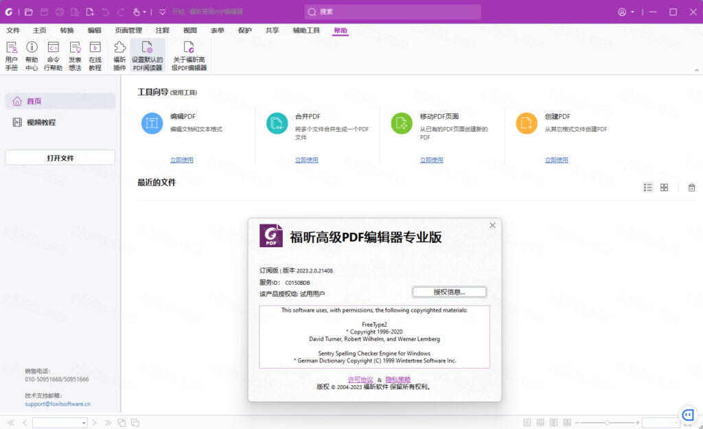Click 关于福昕高级PDF编辑器 about button
Screen dimensions: 703x429
point(189,56)
